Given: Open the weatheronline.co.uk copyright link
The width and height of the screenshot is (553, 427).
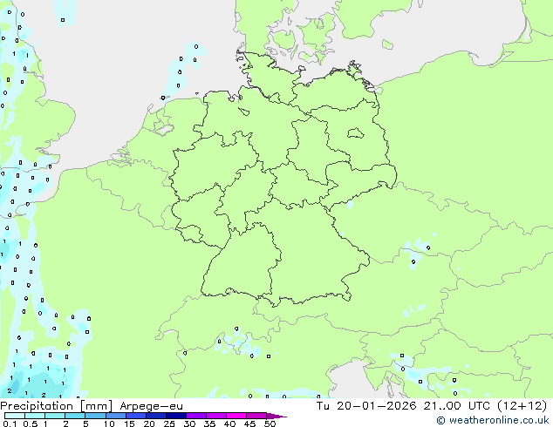Looking at the screenshot, I should (x=493, y=420).
